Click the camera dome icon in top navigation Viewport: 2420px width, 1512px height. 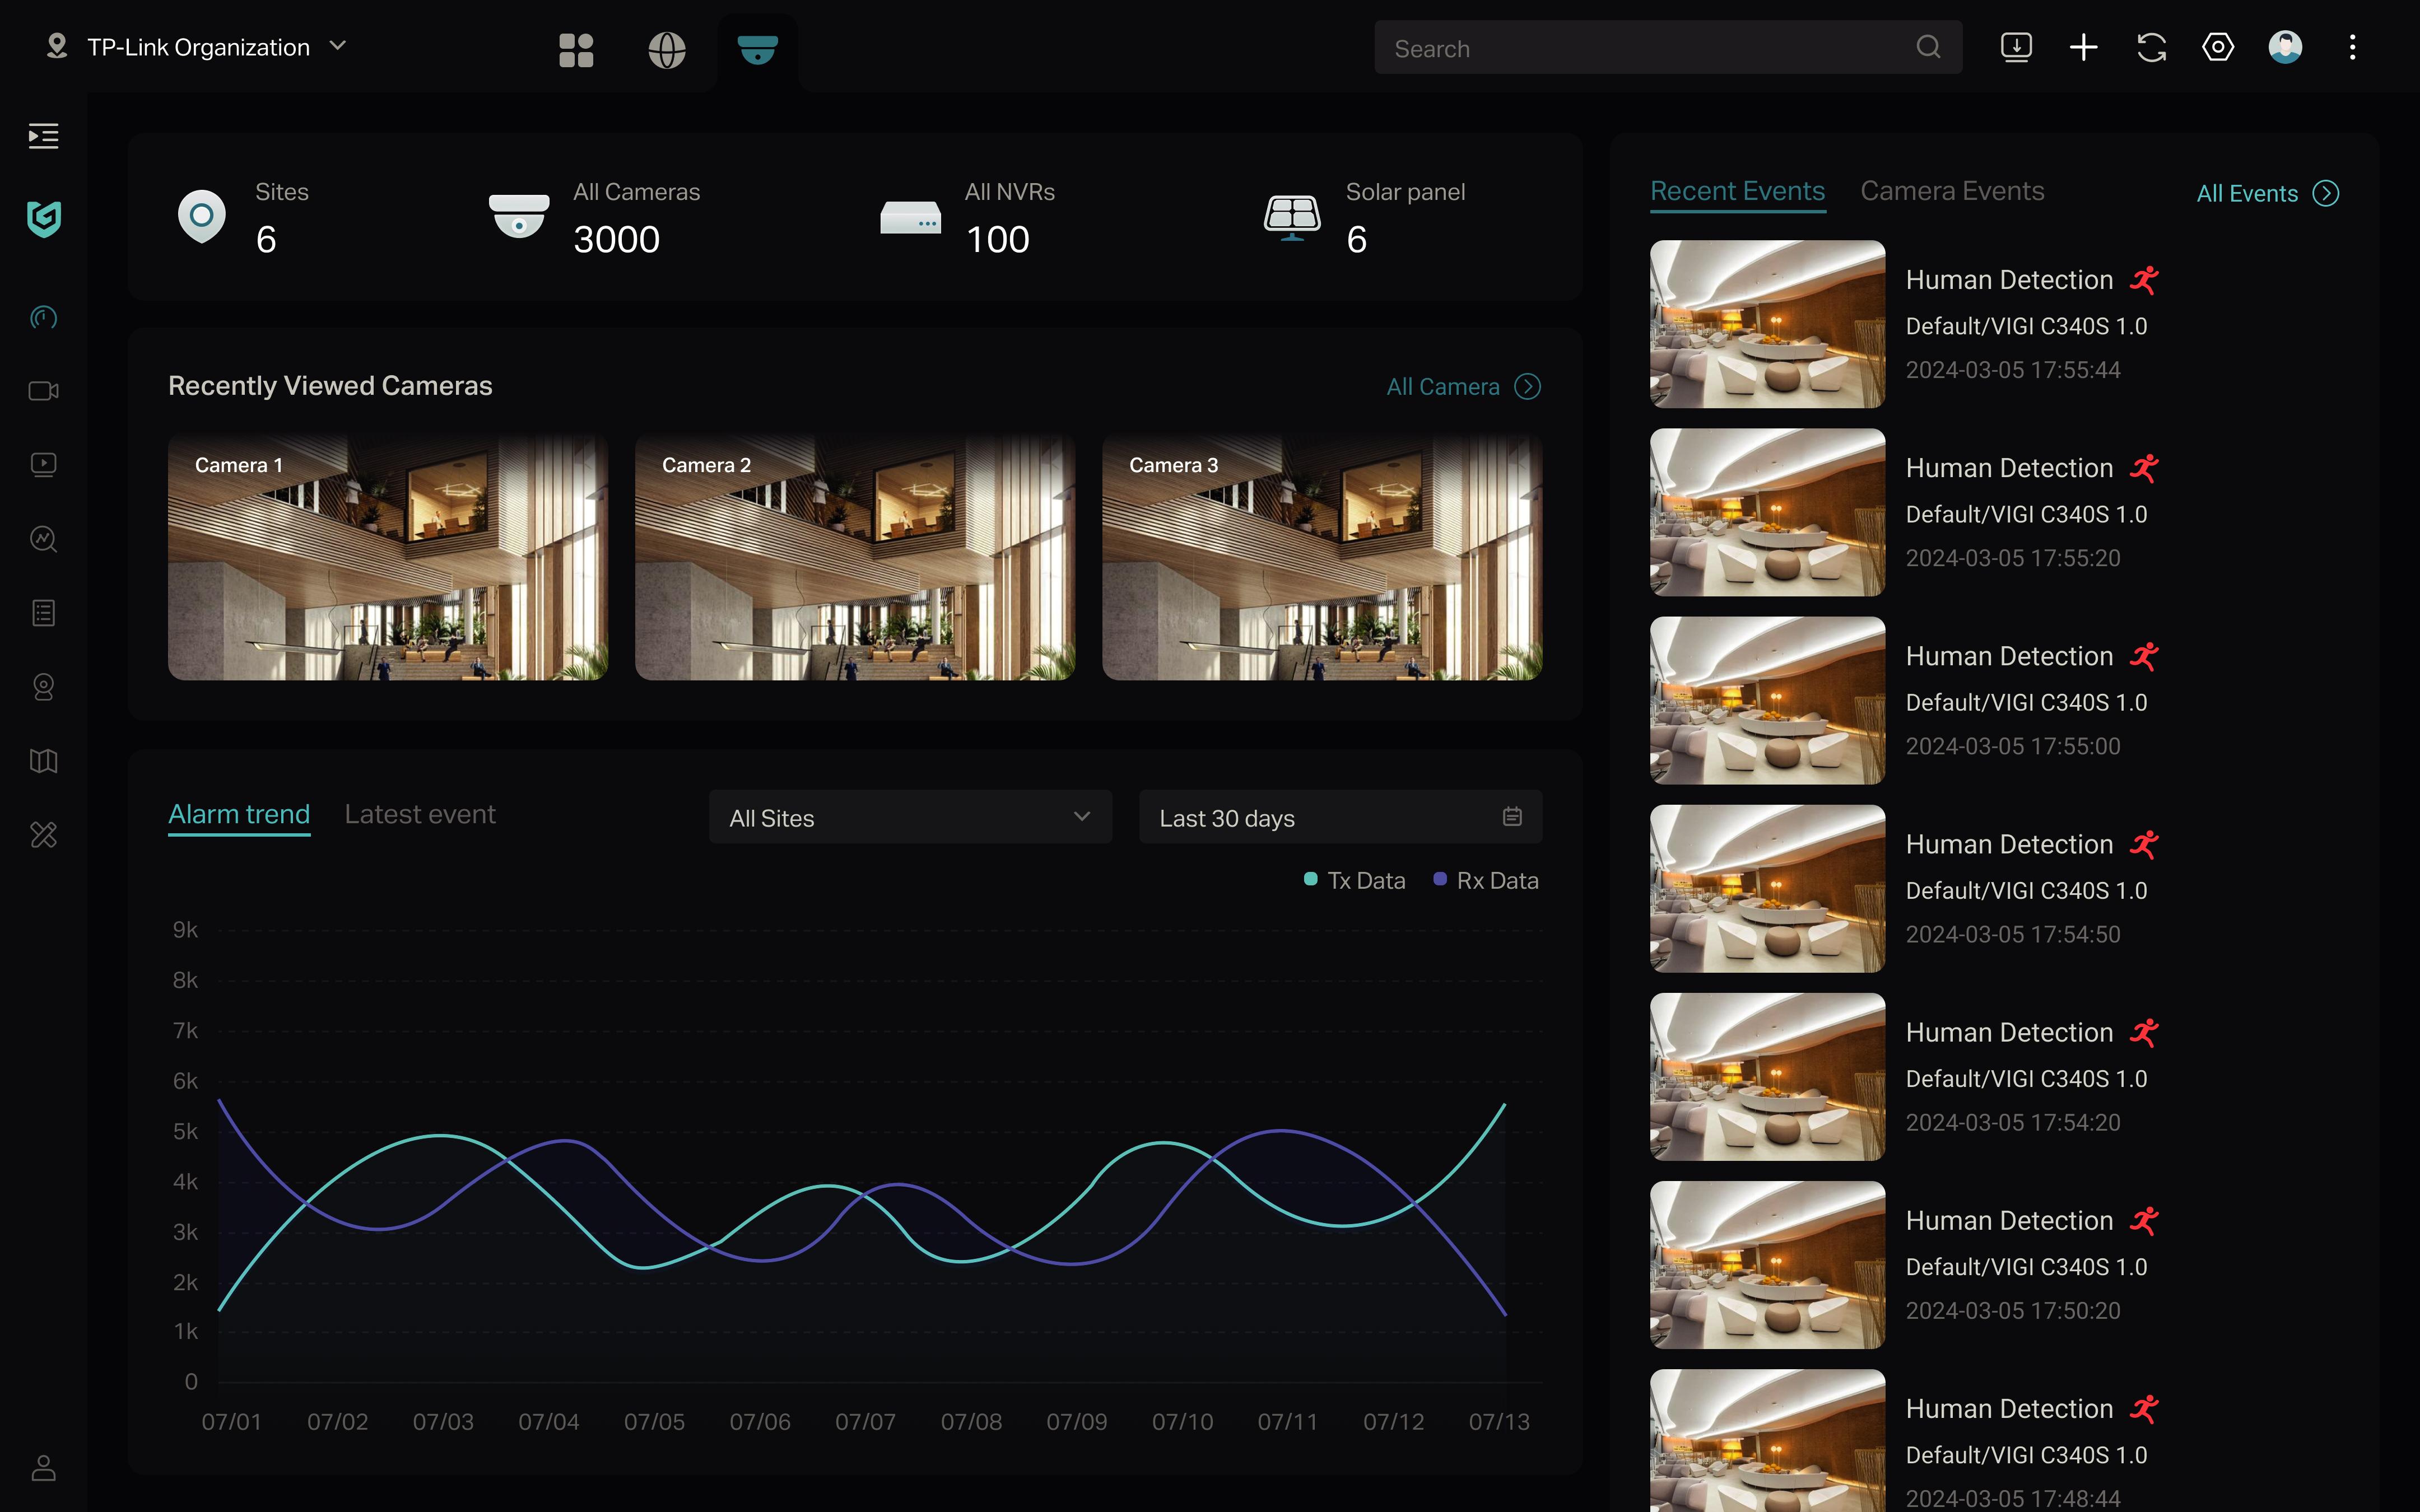pyautogui.click(x=757, y=48)
